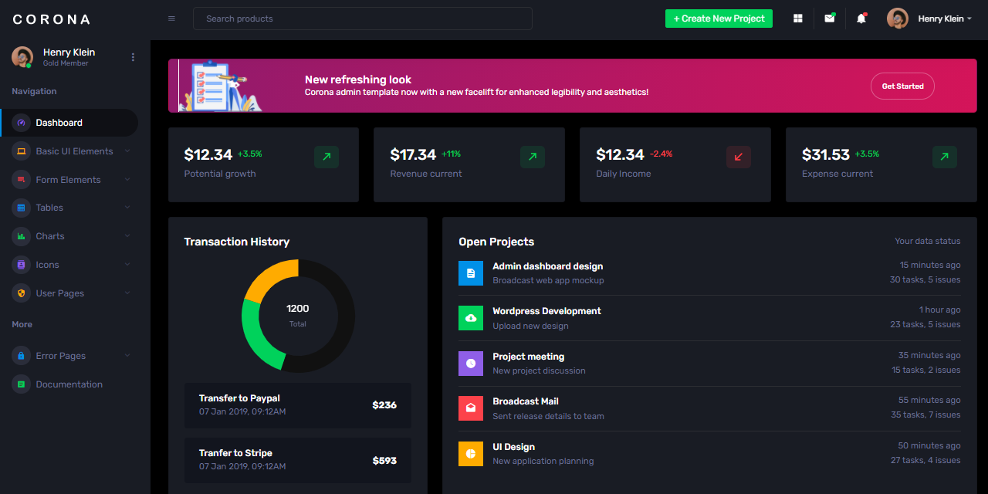Click the green cloud icon for Wordpress Development
The image size is (988, 494).
point(471,318)
